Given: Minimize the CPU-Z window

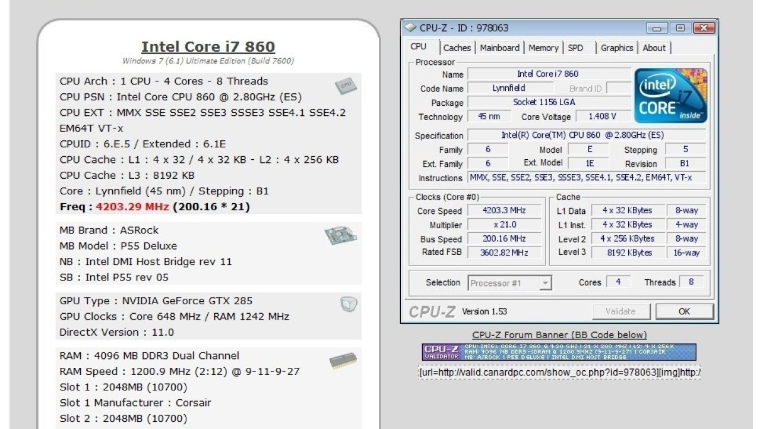Looking at the screenshot, I should [x=657, y=28].
